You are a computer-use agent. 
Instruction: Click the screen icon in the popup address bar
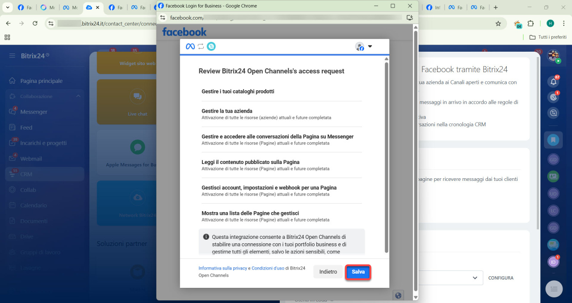coord(410,17)
